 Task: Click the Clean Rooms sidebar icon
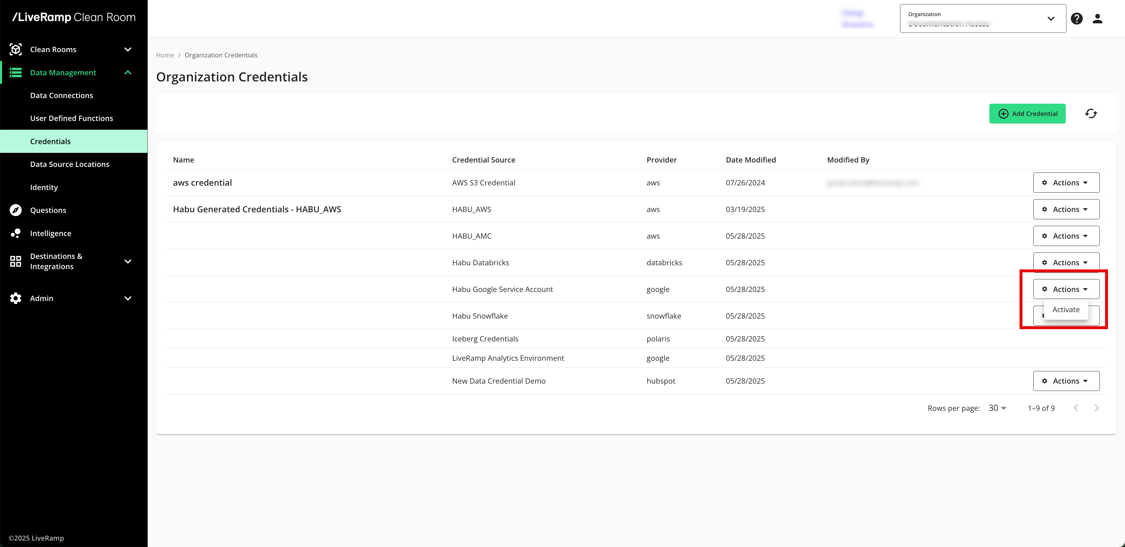click(x=16, y=49)
